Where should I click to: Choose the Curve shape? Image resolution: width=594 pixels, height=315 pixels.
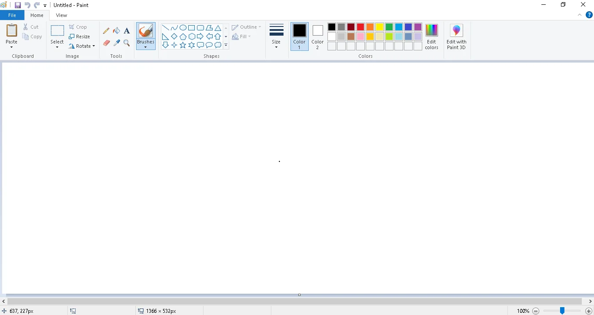tap(174, 28)
